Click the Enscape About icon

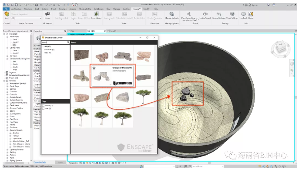pos(251,14)
